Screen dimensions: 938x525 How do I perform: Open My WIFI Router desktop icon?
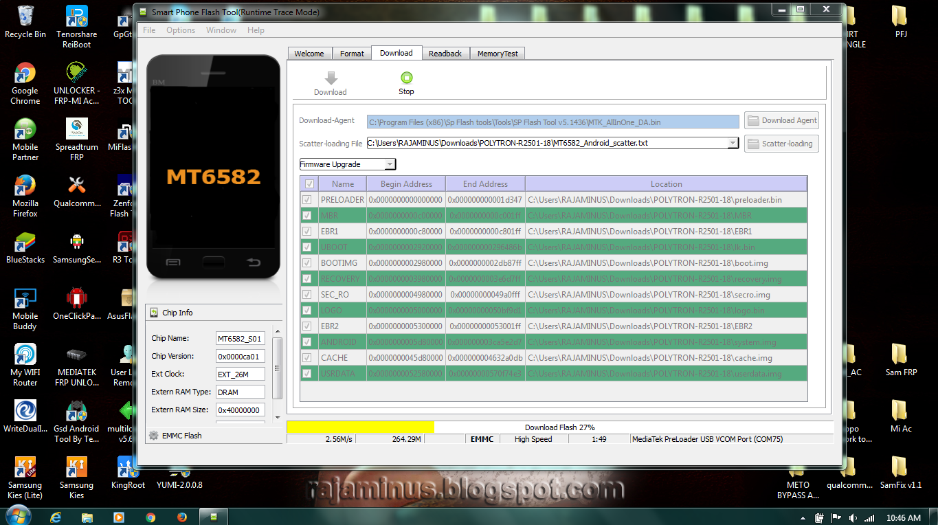tap(25, 365)
